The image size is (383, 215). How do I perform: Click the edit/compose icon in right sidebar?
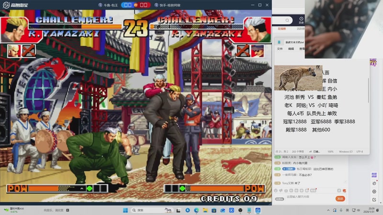(374, 200)
